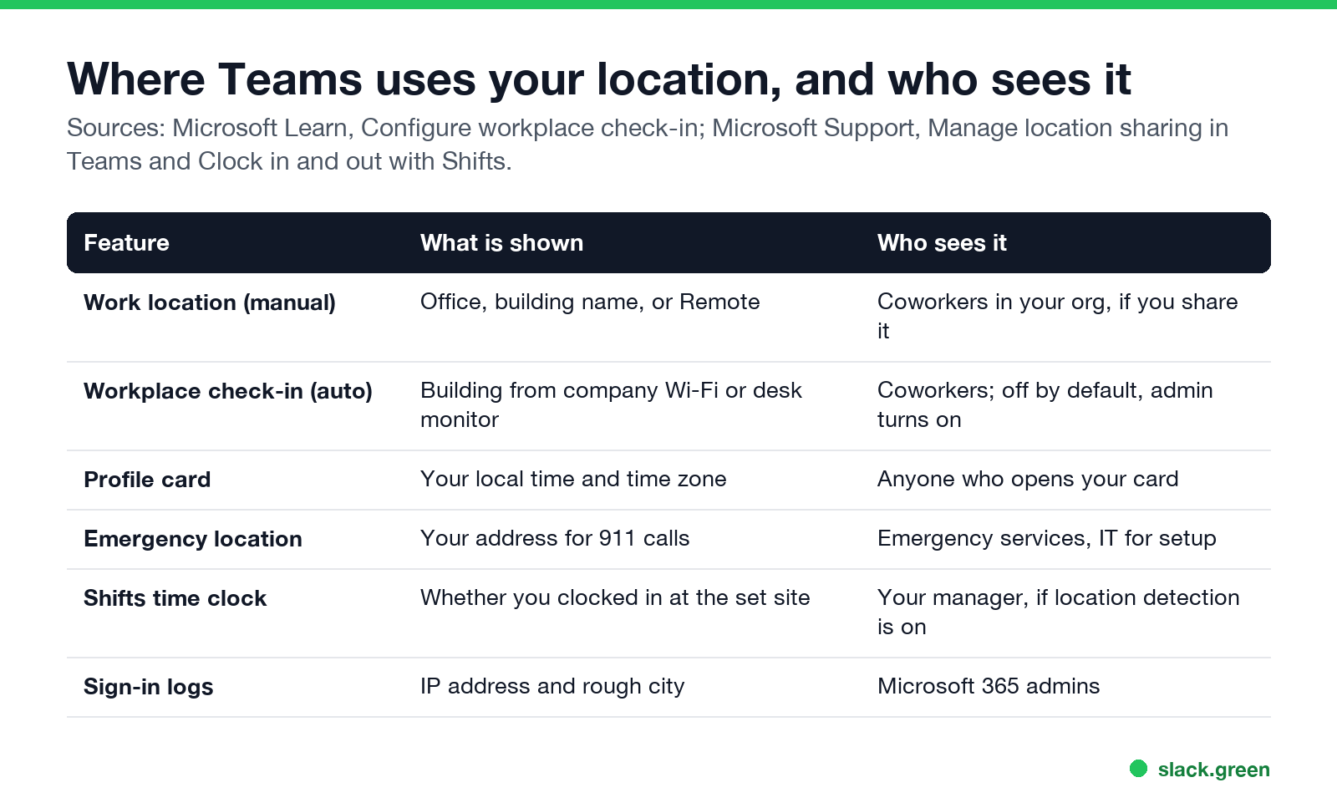Select the 'Emergency location' row label
This screenshot has width=1337, height=808.
click(193, 539)
